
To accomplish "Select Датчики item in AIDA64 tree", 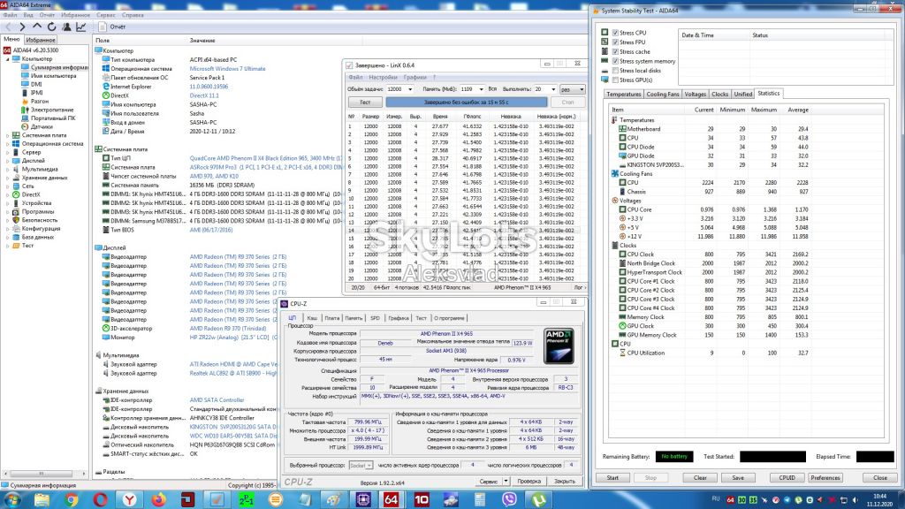I will point(42,126).
